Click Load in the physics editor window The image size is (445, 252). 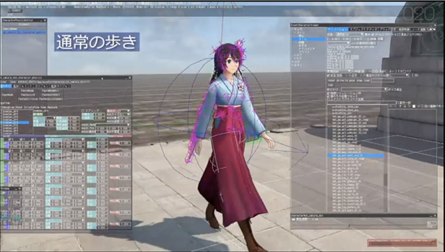click(3, 82)
